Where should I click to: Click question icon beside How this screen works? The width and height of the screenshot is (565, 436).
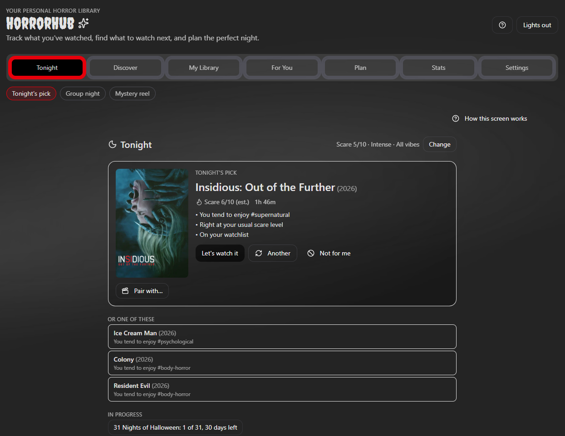(456, 118)
